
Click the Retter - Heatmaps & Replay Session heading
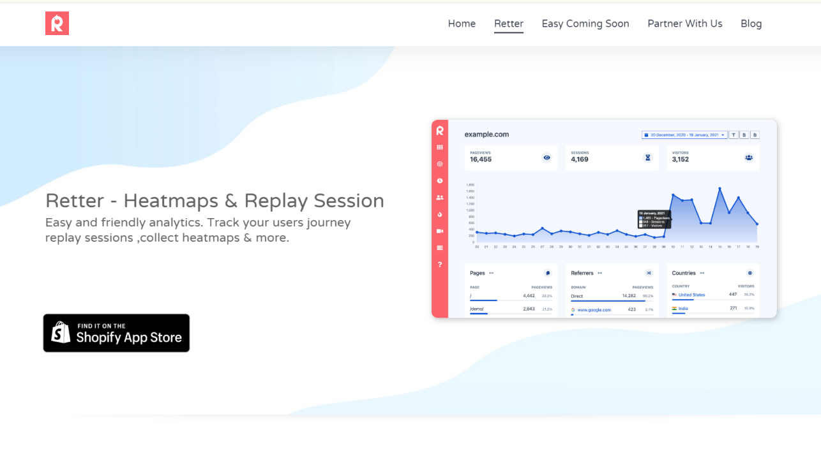(215, 201)
